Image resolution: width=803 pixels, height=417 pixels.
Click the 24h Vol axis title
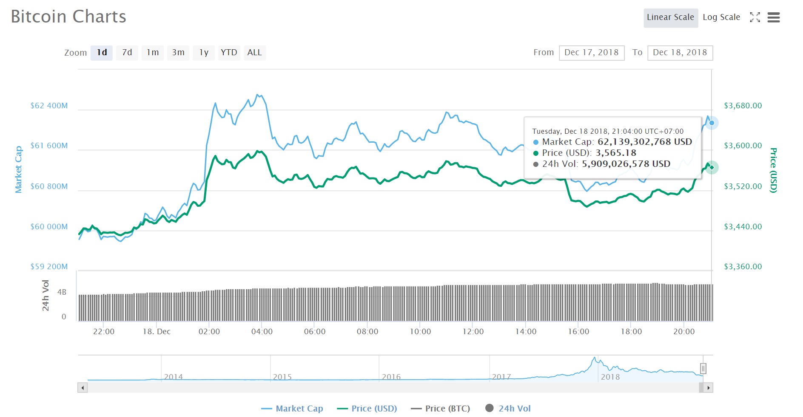tap(45, 296)
